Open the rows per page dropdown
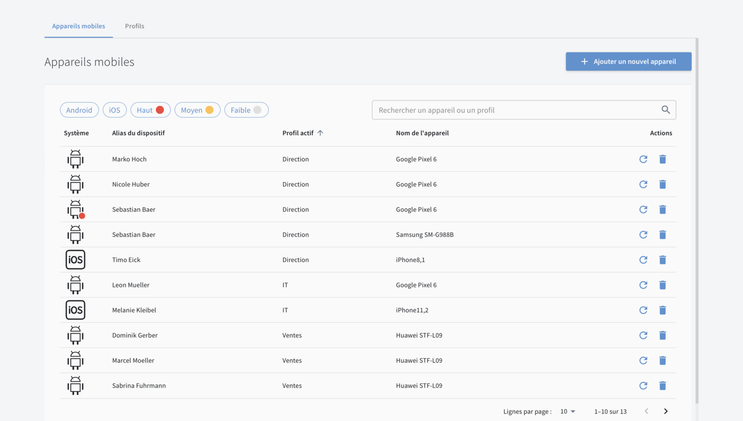The image size is (743, 421). pyautogui.click(x=568, y=411)
